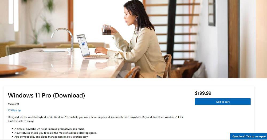The height and width of the screenshot is (140, 267).
Task: Click the wooden chair back in the photo
Action: click(168, 65)
